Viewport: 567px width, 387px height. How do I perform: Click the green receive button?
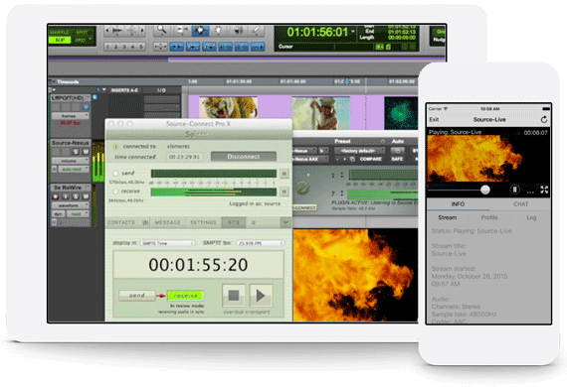[x=185, y=296]
